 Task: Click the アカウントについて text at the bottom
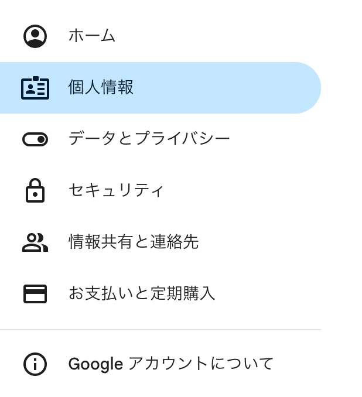click(x=200, y=364)
